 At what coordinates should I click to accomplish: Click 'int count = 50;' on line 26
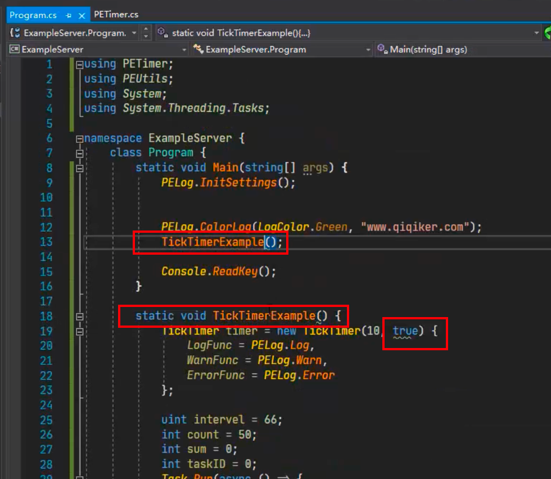pos(209,435)
